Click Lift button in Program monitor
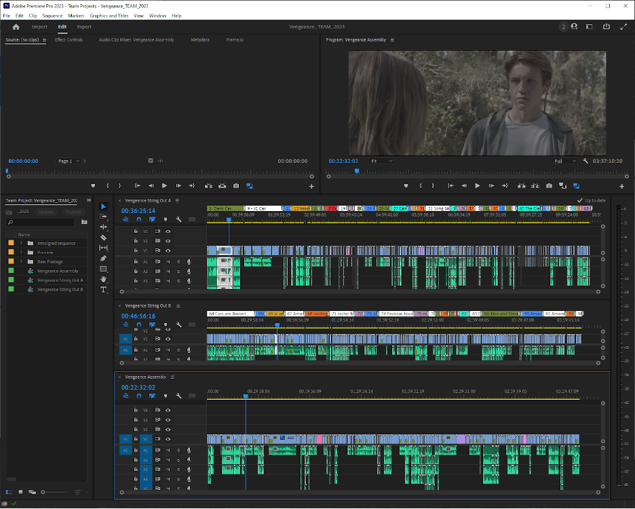The image size is (635, 509). pyautogui.click(x=522, y=185)
